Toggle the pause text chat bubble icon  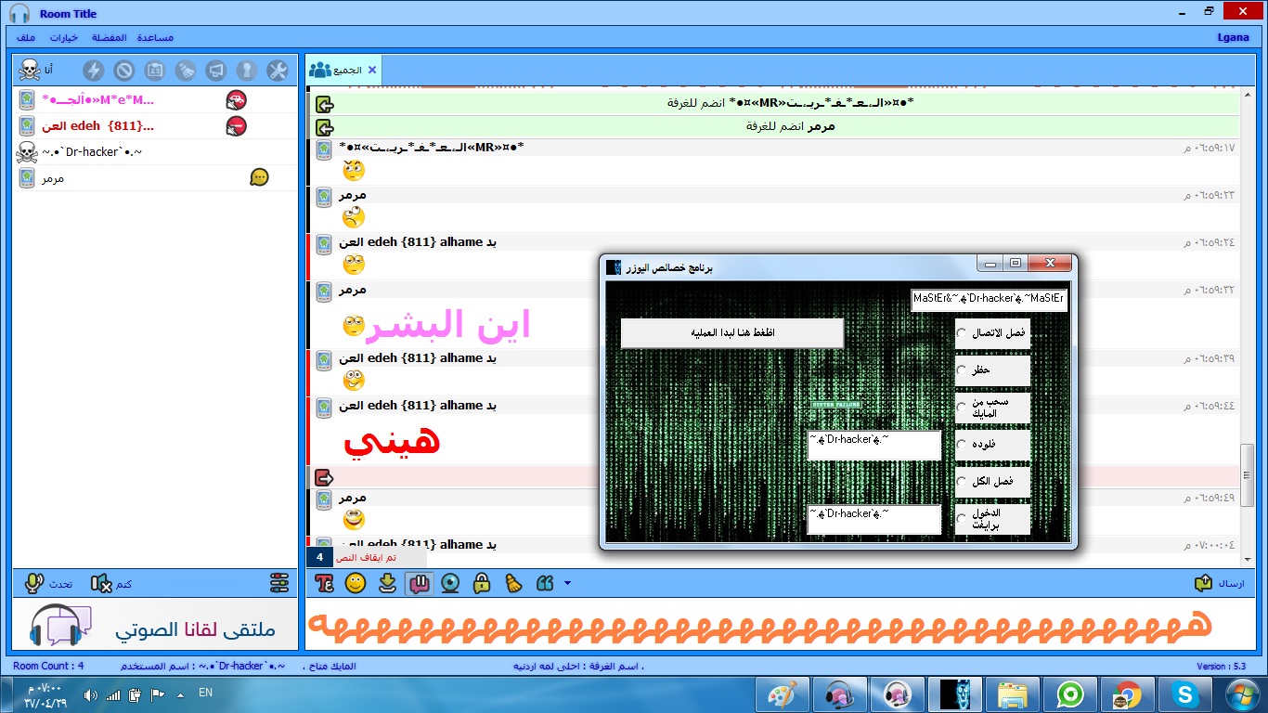pyautogui.click(x=419, y=583)
